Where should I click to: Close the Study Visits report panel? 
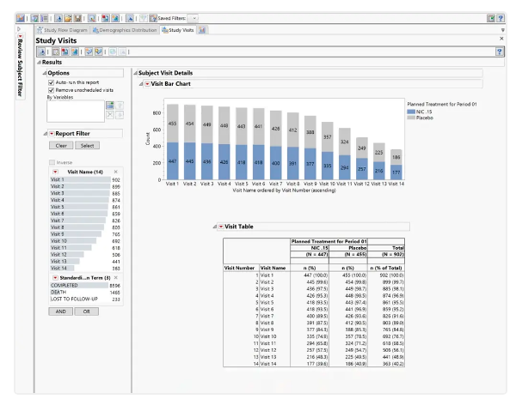click(501, 39)
